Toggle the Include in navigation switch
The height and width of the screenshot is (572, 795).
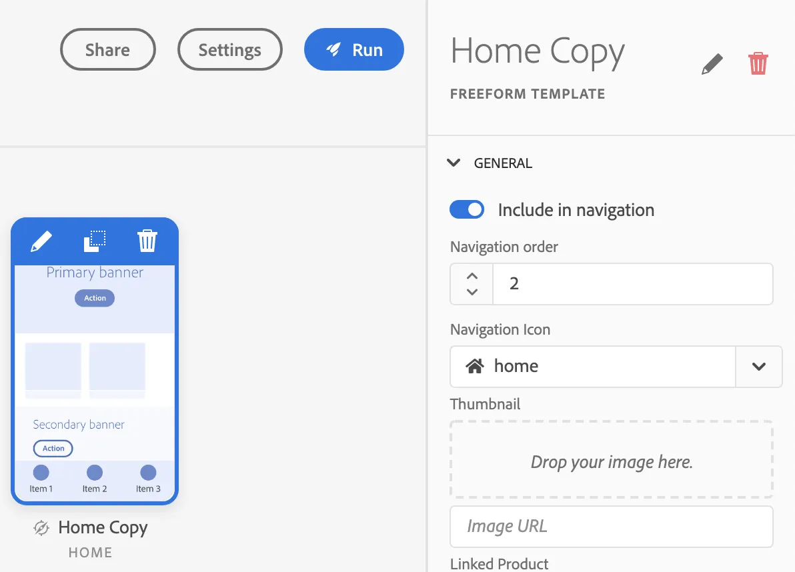click(467, 210)
